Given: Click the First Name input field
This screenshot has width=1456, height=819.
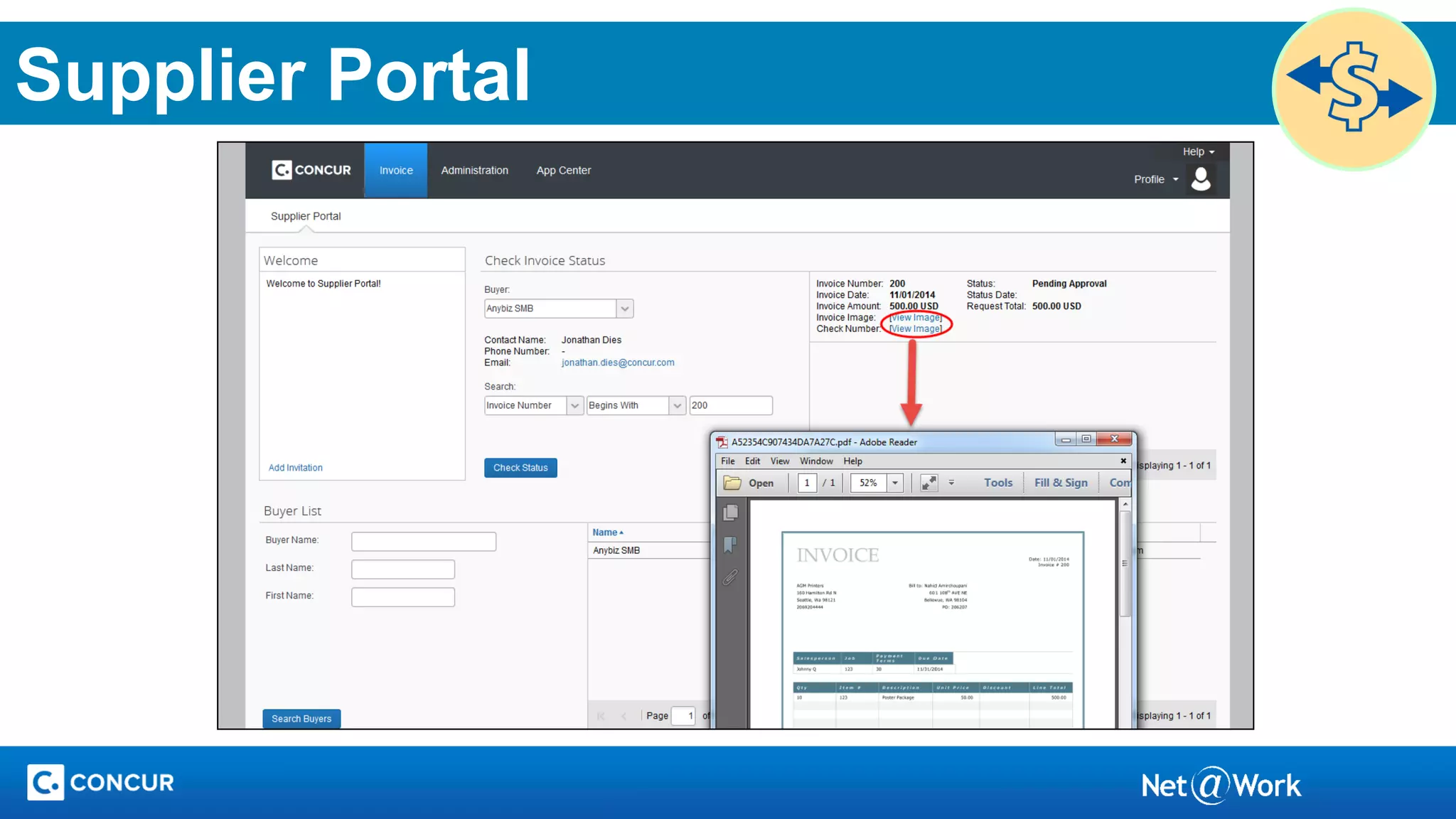Looking at the screenshot, I should pos(403,597).
